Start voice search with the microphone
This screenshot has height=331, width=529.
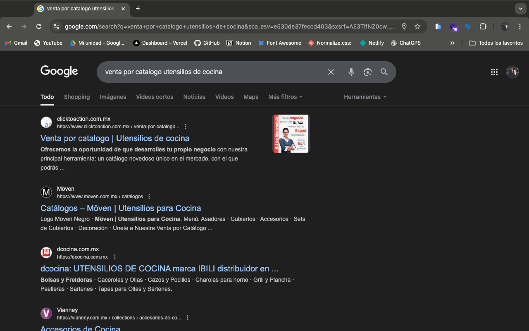351,72
